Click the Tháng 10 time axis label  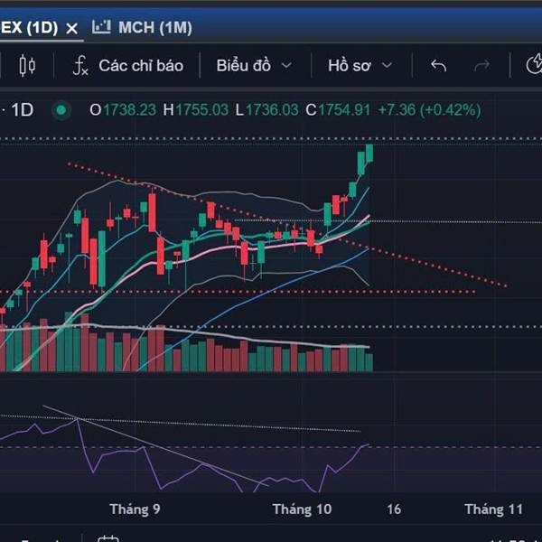click(302, 509)
